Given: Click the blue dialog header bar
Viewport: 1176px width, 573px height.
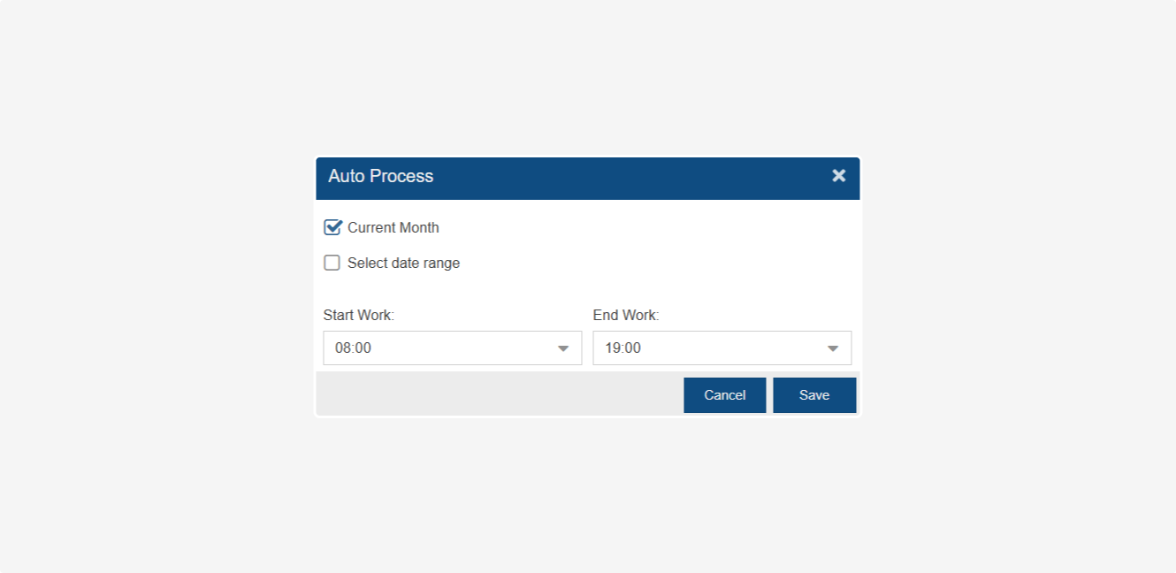Looking at the screenshot, I should tap(619, 178).
